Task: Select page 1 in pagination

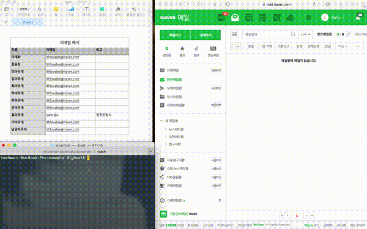Action: 297,216
